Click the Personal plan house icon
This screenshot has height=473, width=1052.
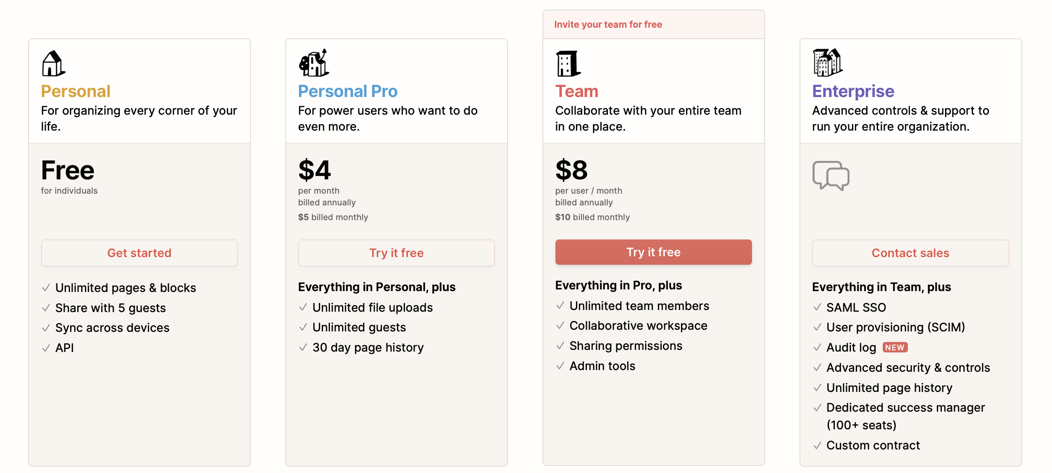pyautogui.click(x=53, y=63)
